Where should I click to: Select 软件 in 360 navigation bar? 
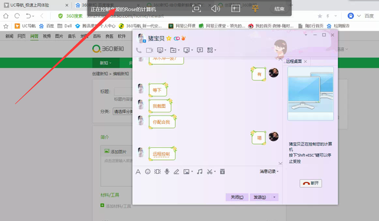click(122, 36)
